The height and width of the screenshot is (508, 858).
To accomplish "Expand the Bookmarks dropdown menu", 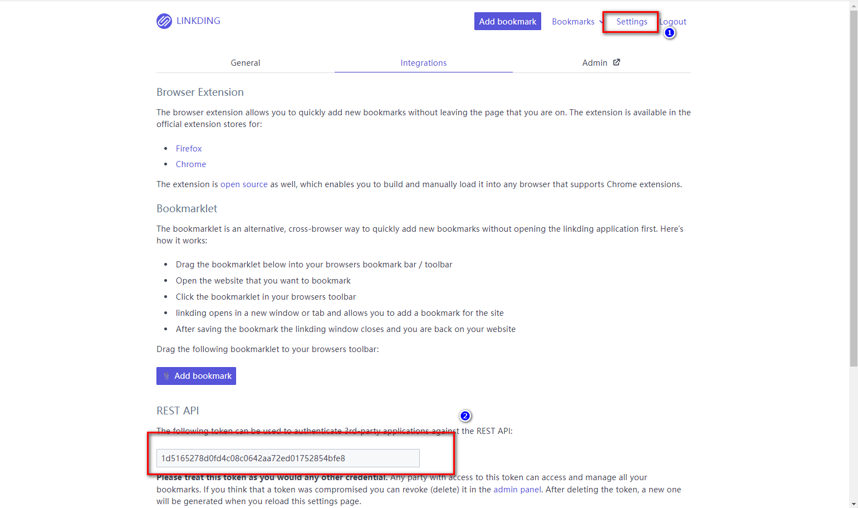I will pyautogui.click(x=577, y=22).
